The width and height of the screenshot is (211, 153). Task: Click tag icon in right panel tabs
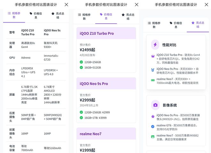(x=171, y=23)
